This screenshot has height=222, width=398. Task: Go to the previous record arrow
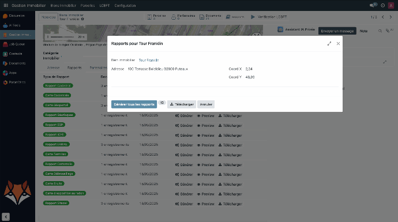pyautogui.click(x=383, y=17)
